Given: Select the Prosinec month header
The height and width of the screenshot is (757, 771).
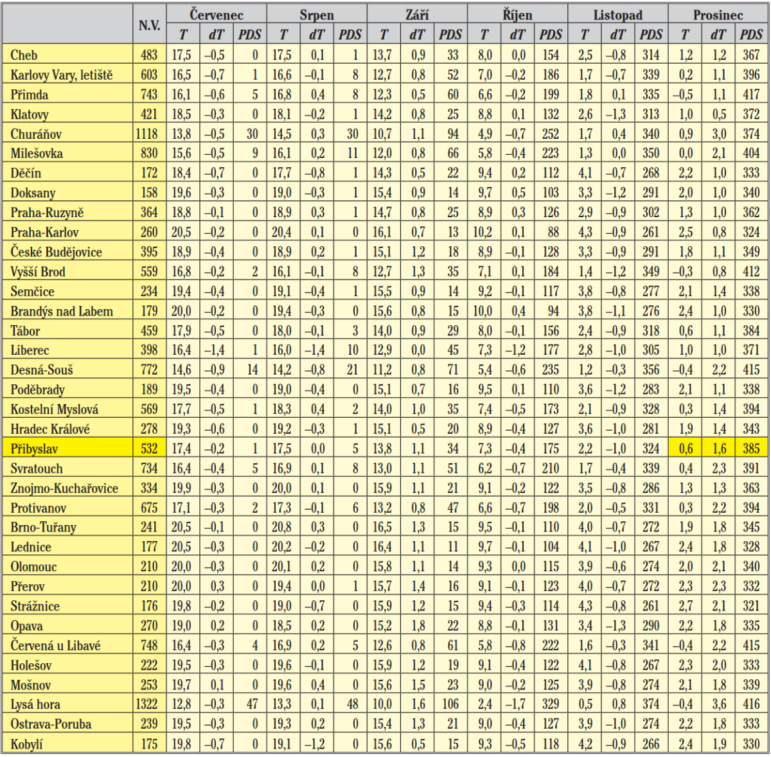Looking at the screenshot, I should click(718, 14).
